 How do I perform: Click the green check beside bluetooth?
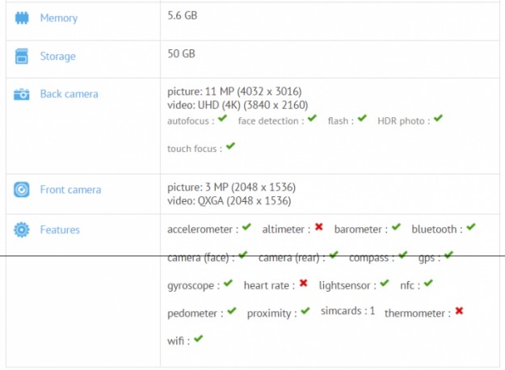(x=471, y=229)
